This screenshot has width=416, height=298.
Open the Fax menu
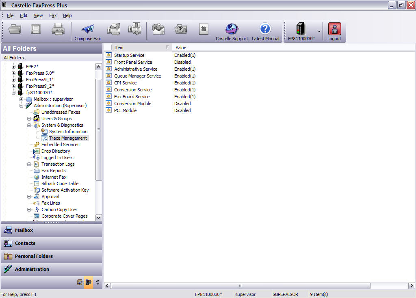click(53, 15)
